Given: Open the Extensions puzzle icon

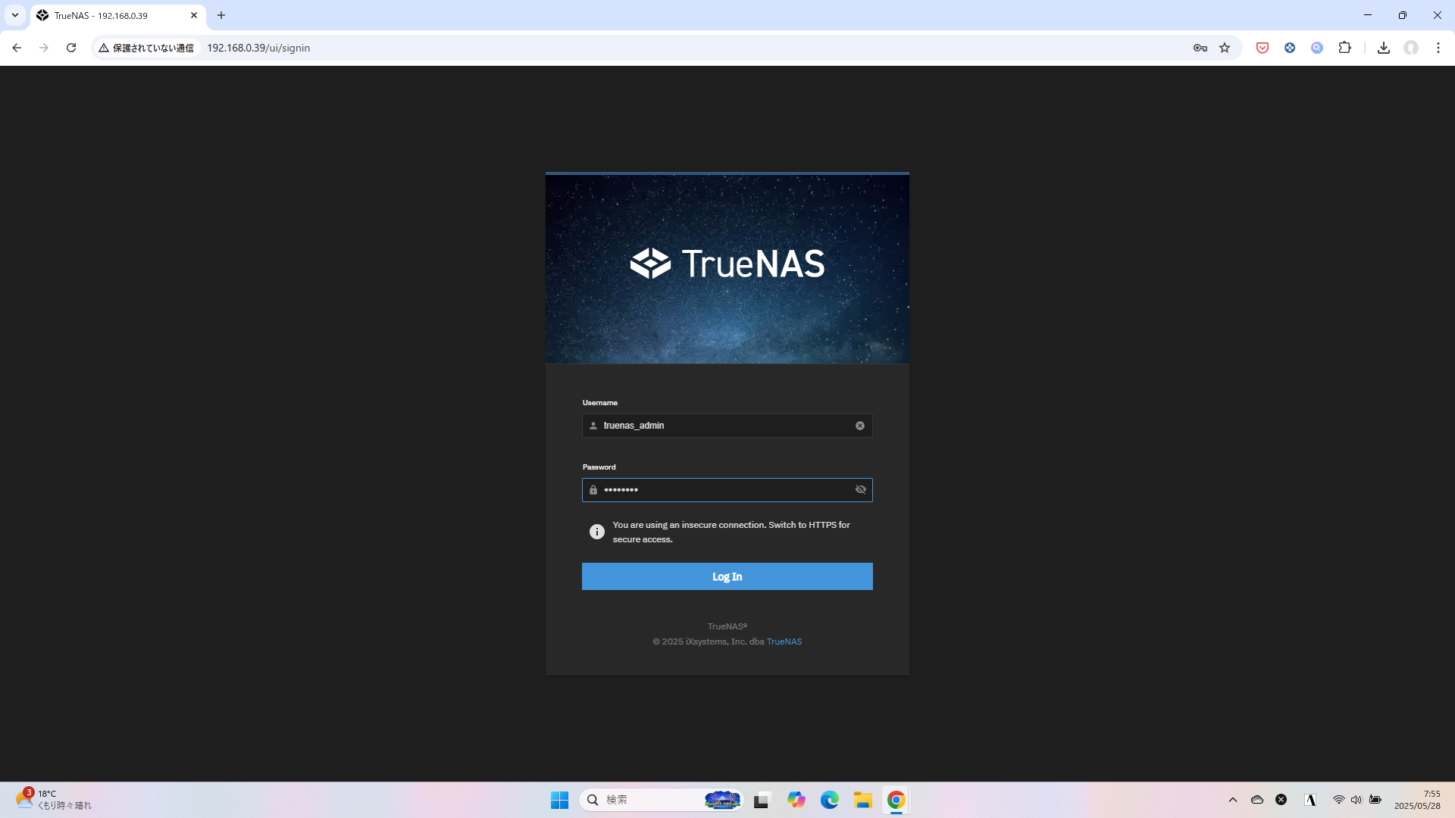Looking at the screenshot, I should tap(1344, 48).
